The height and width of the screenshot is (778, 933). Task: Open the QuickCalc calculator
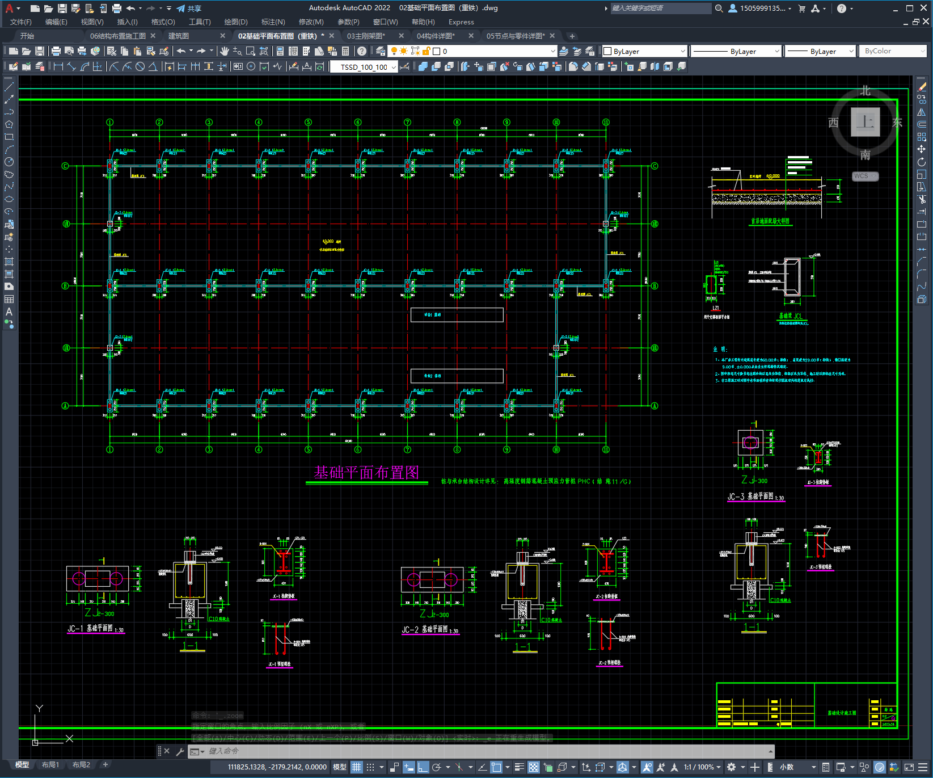click(x=345, y=51)
